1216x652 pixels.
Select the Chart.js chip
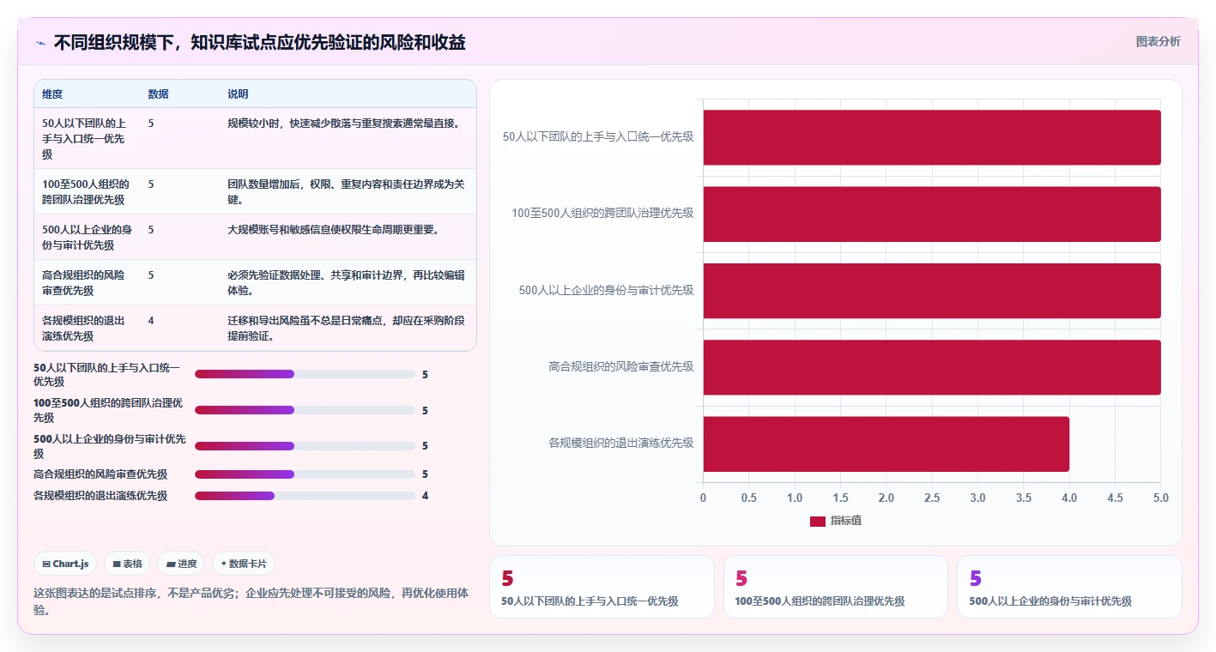pyautogui.click(x=66, y=564)
